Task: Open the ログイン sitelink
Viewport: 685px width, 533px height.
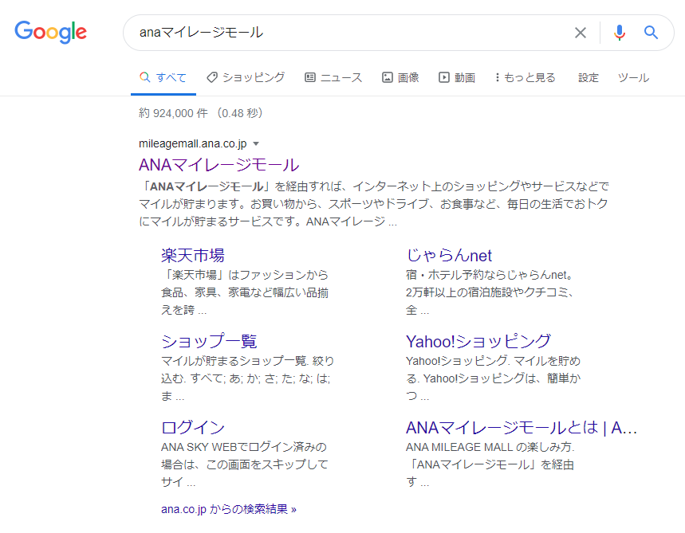Action: 192,427
